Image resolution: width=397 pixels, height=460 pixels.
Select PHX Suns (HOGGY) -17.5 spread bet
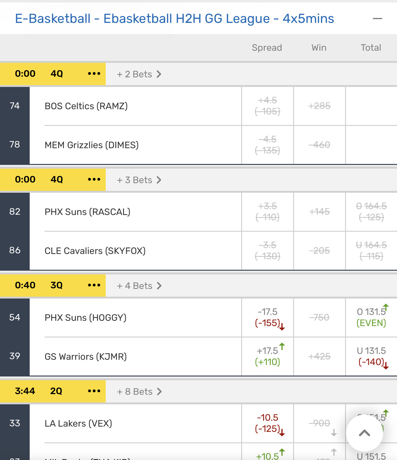click(267, 317)
